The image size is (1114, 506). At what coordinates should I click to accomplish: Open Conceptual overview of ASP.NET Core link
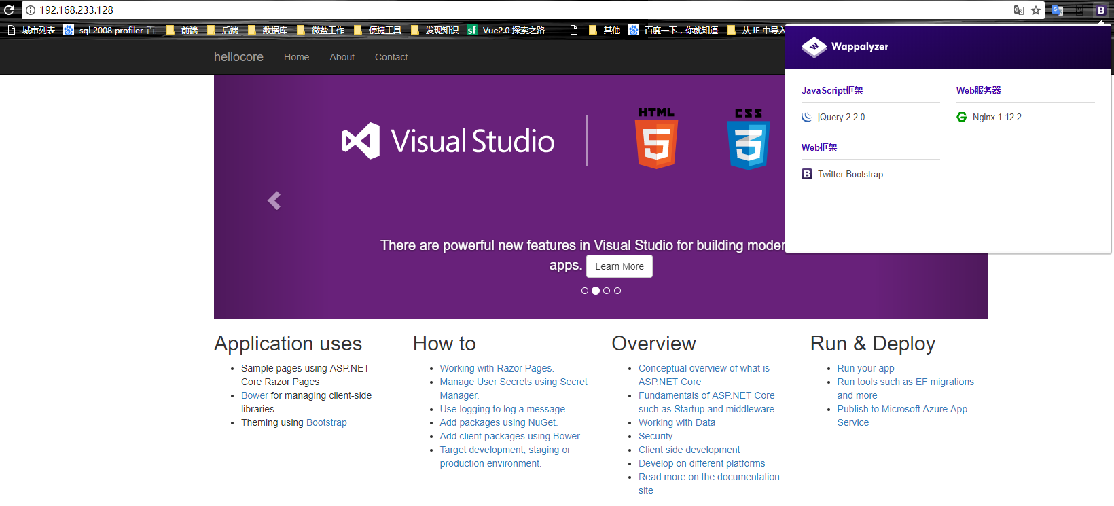(x=704, y=375)
